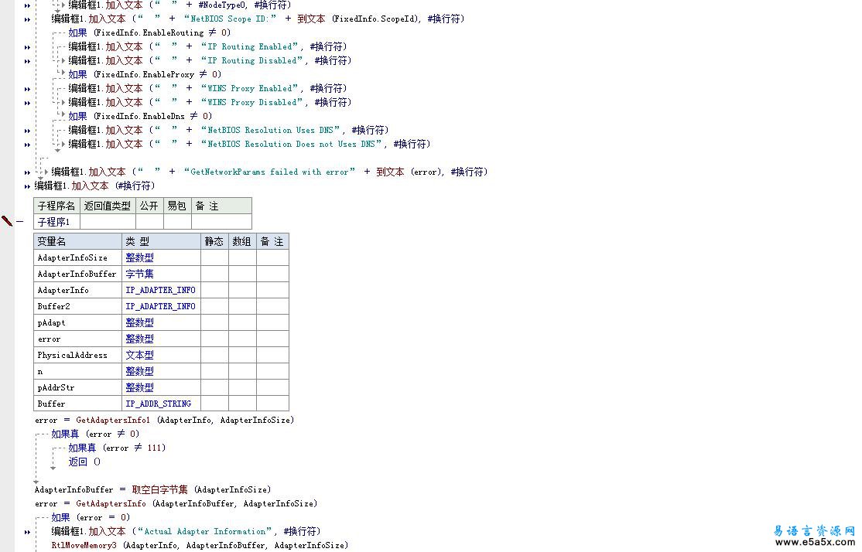Click gutter arrow beside Actual Adapter Information line
The width and height of the screenshot is (862, 552).
click(x=28, y=532)
